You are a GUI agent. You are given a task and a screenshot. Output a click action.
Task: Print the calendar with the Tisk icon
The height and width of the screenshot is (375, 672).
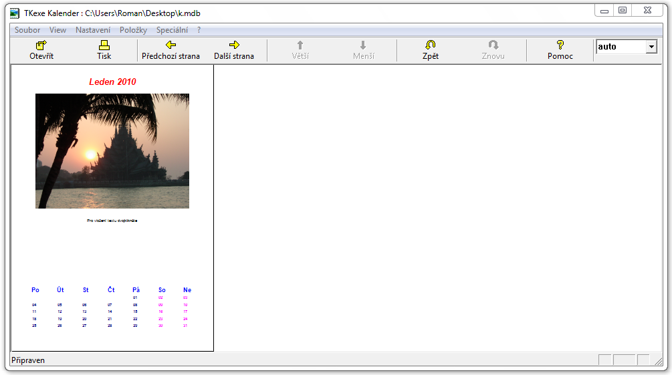click(104, 45)
